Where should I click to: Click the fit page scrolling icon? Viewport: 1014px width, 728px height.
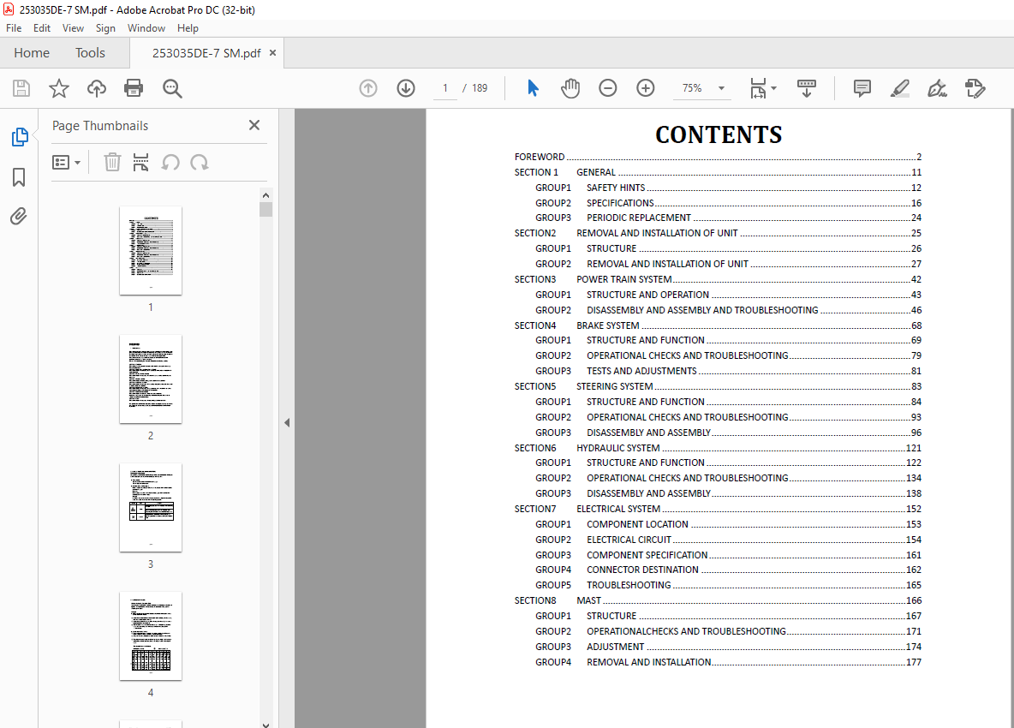point(758,88)
